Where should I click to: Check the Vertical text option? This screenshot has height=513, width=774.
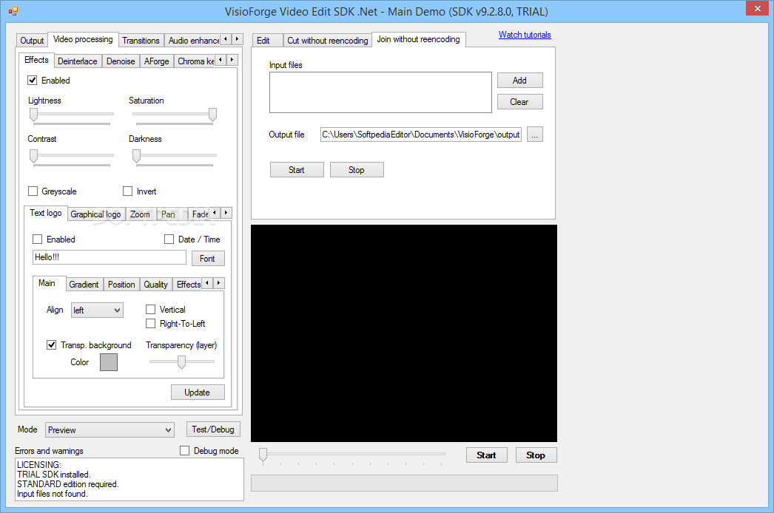tap(150, 309)
